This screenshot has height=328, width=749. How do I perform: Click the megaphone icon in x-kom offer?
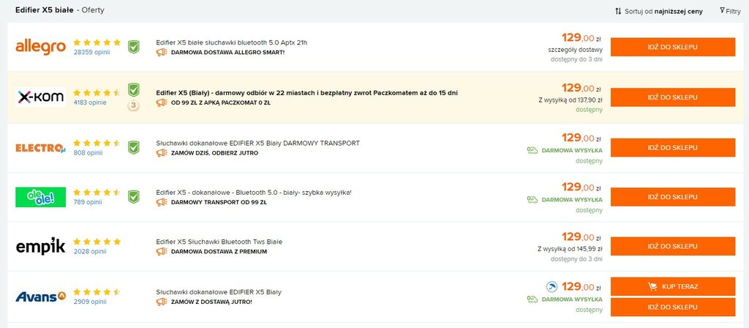coord(162,102)
